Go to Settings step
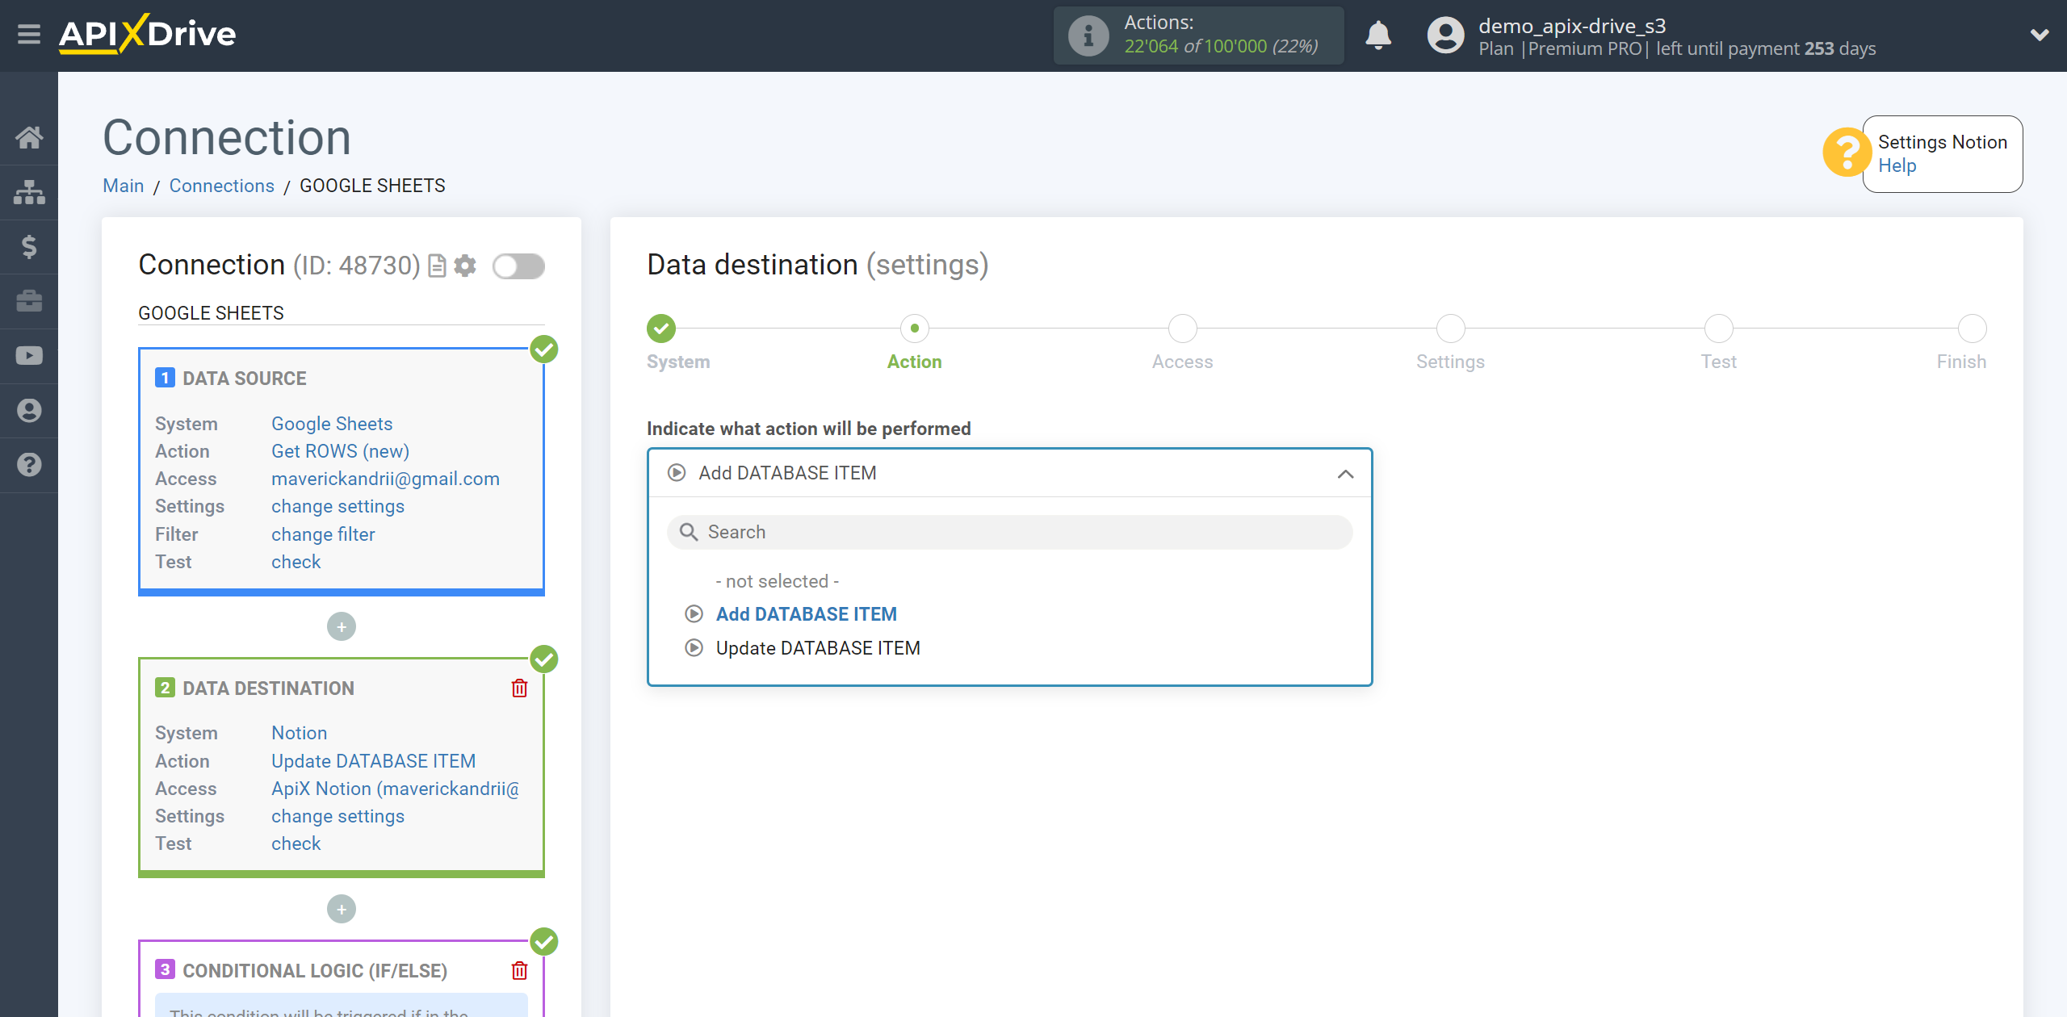Viewport: 2067px width, 1017px height. point(1450,329)
